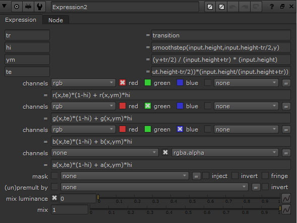Image resolution: width=297 pixels, height=223 pixels.
Task: Click the equals button in the rgba.alpha row
Action: click(286, 153)
